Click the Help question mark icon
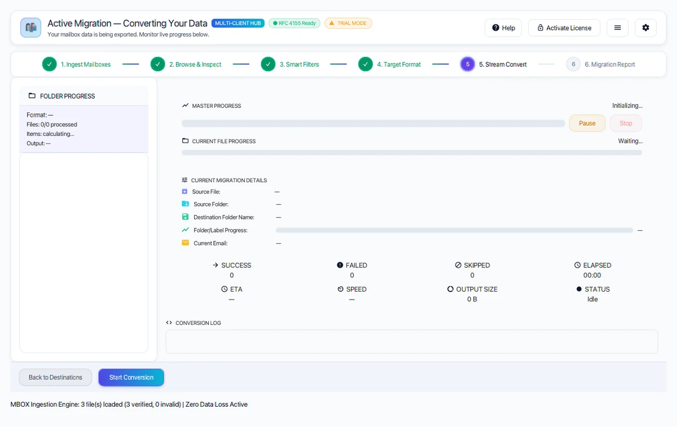 point(495,28)
